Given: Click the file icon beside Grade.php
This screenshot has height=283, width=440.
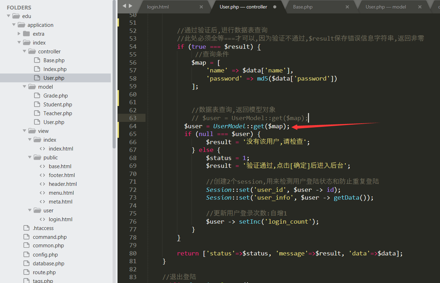Looking at the screenshot, I should [36, 95].
